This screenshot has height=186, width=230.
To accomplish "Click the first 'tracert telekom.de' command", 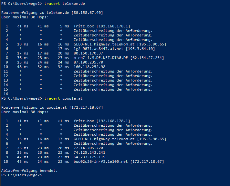I will pyautogui.click(x=65, y=4).
